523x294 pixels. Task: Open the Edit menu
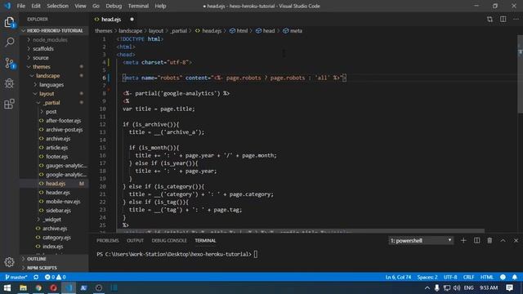coord(36,6)
